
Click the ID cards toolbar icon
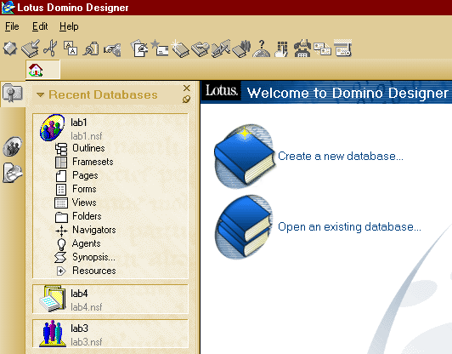click(x=322, y=49)
